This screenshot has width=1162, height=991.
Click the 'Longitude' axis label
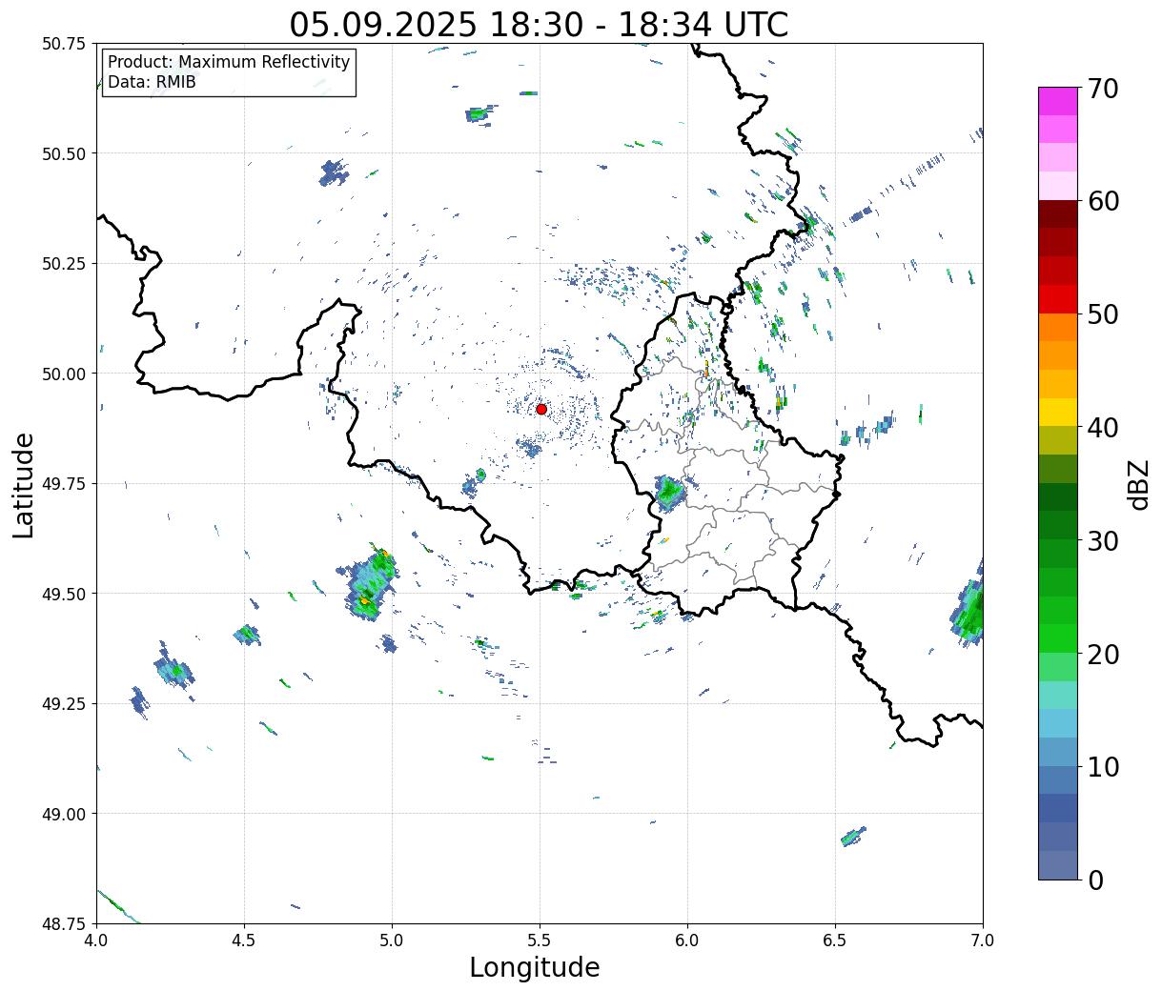click(535, 967)
